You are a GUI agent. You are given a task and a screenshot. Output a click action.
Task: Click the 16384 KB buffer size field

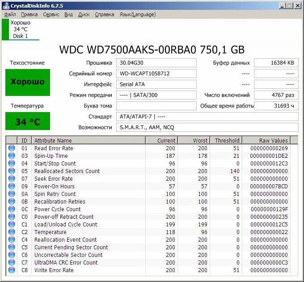(276, 63)
